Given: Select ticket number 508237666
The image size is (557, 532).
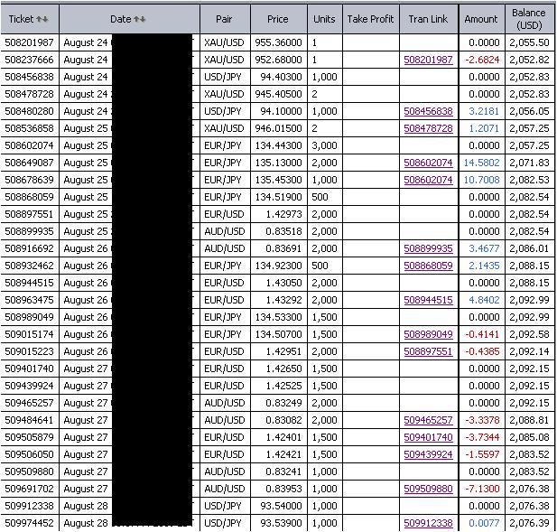Looking at the screenshot, I should click(x=29, y=60).
